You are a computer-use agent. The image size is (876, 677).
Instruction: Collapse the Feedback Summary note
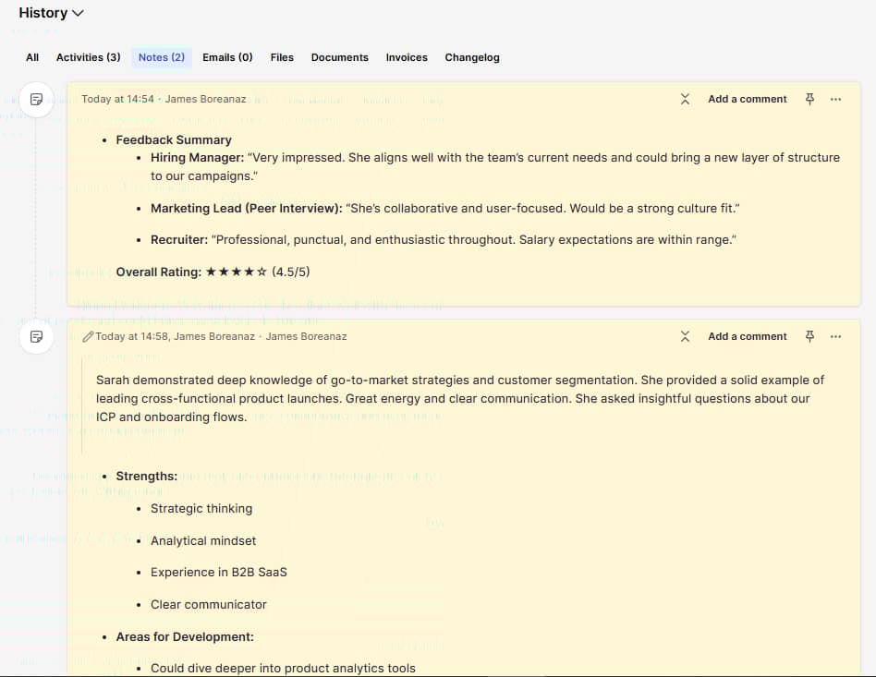pos(685,99)
